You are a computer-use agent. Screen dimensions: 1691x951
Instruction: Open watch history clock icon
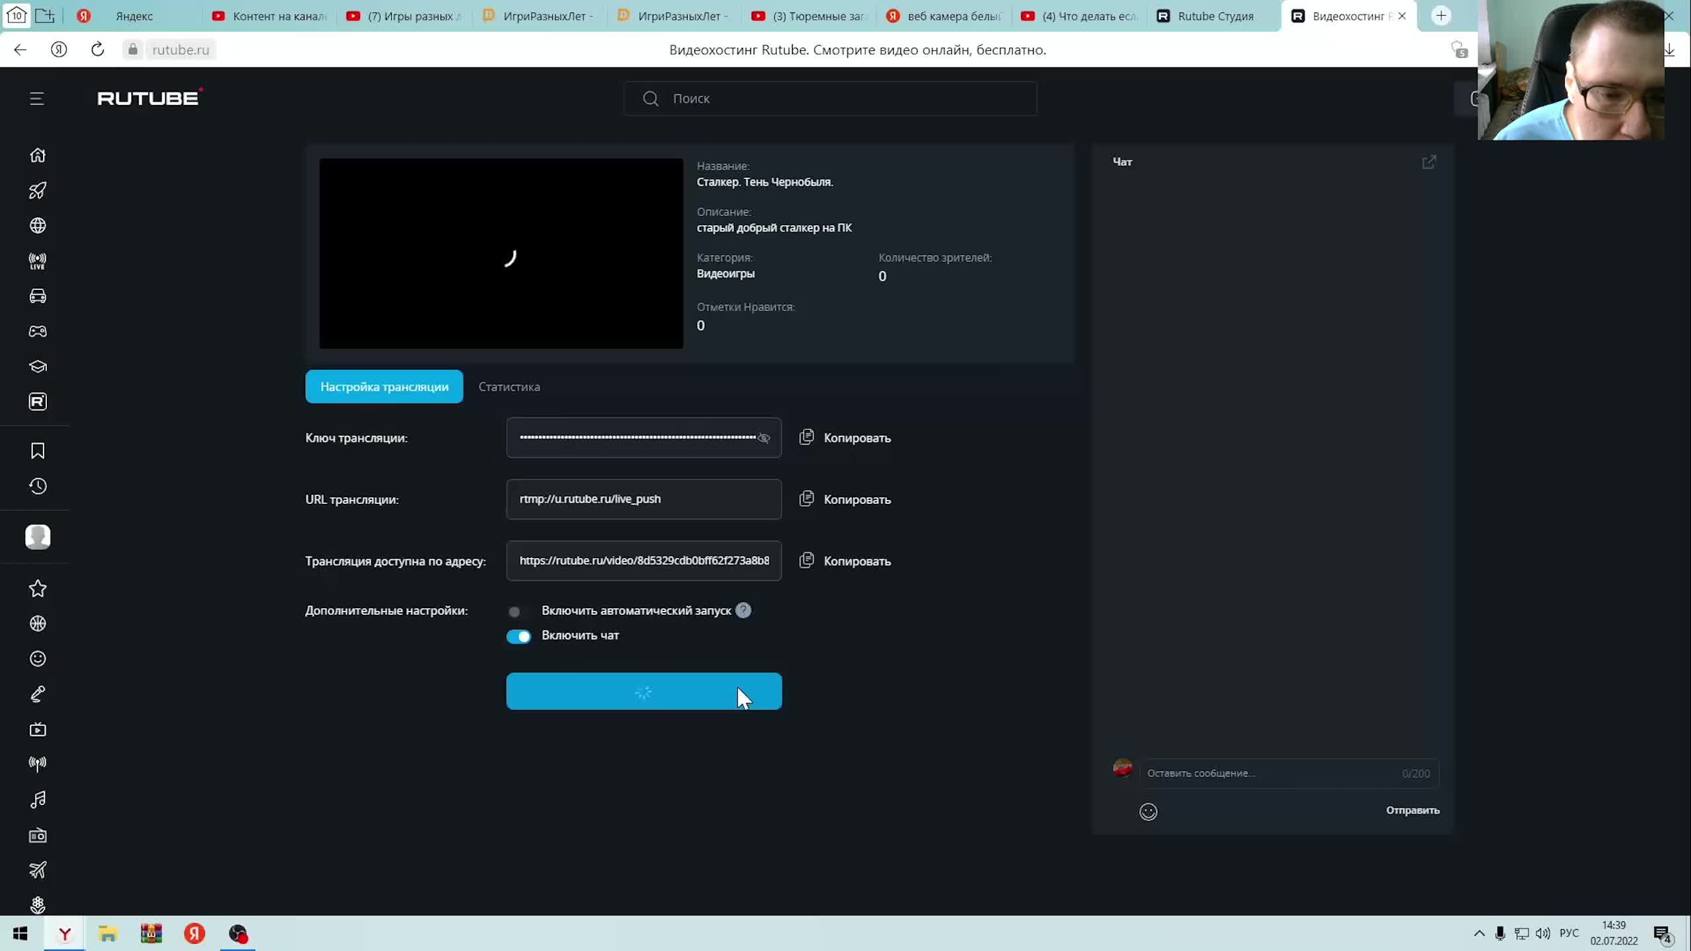coord(38,486)
